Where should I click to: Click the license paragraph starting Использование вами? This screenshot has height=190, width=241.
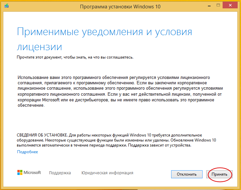click(120, 91)
